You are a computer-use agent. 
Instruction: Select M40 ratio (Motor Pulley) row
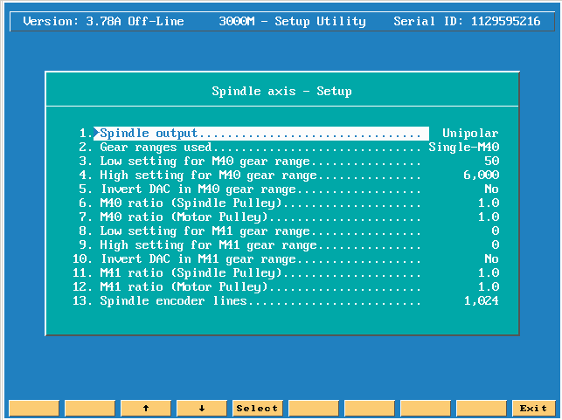pos(286,217)
